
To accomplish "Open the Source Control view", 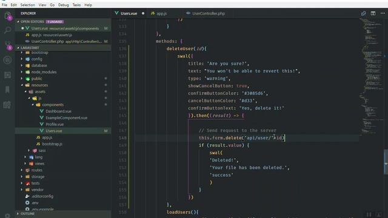I will coord(8,45).
